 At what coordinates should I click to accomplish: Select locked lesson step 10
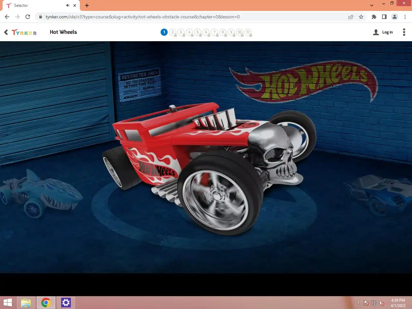(239, 32)
